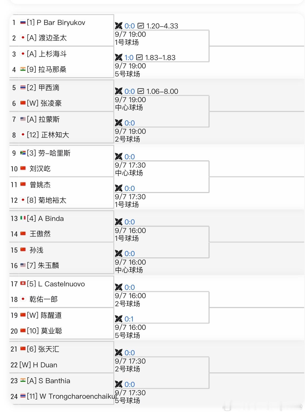
Task: Open the 0:1 score for 陈醒道's match
Action: point(129,319)
